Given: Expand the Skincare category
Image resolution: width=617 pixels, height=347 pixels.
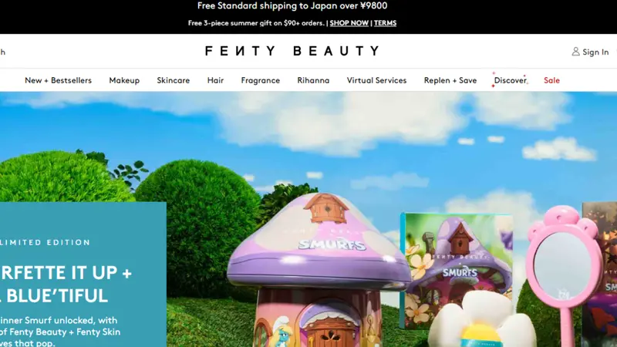Looking at the screenshot, I should click(x=173, y=80).
